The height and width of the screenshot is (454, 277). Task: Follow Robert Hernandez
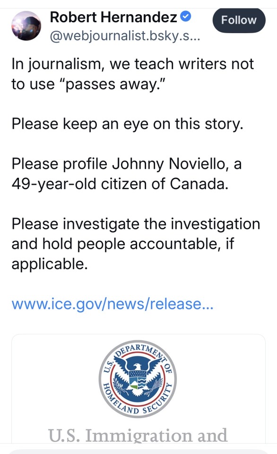pyautogui.click(x=239, y=20)
